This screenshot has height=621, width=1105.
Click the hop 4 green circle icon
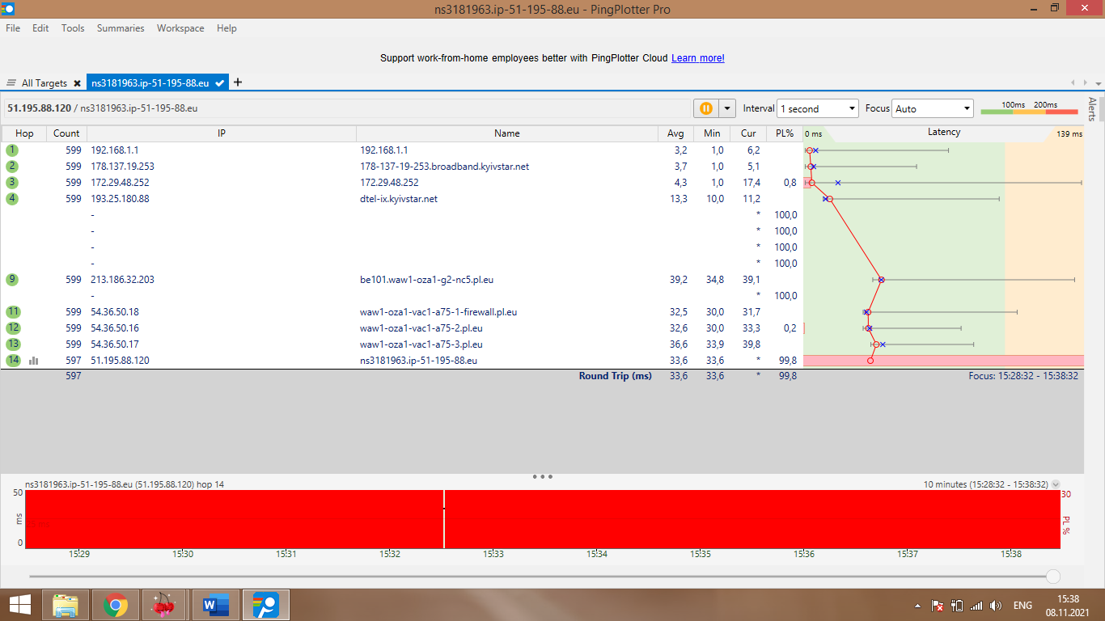(12, 198)
